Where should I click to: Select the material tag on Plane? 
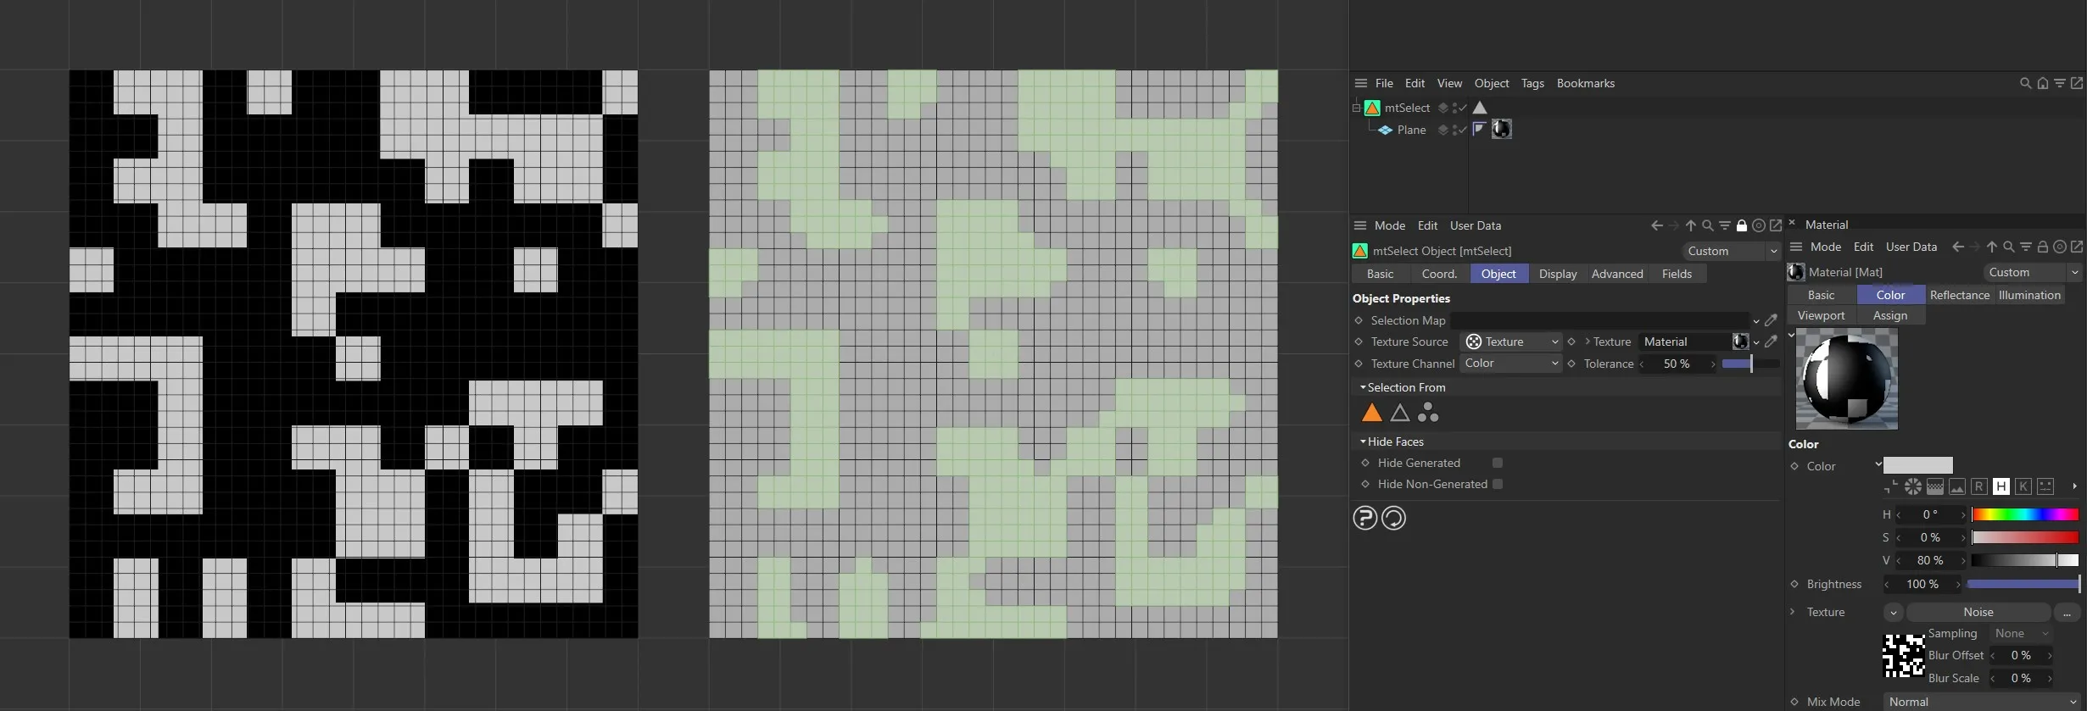(1502, 129)
